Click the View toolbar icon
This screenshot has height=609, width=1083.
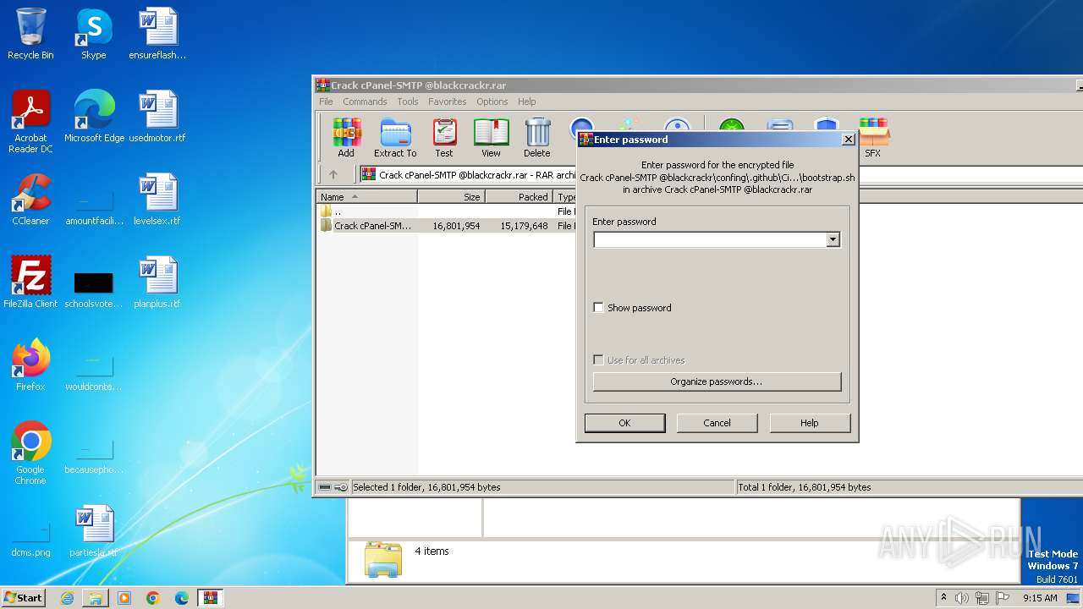[491, 138]
